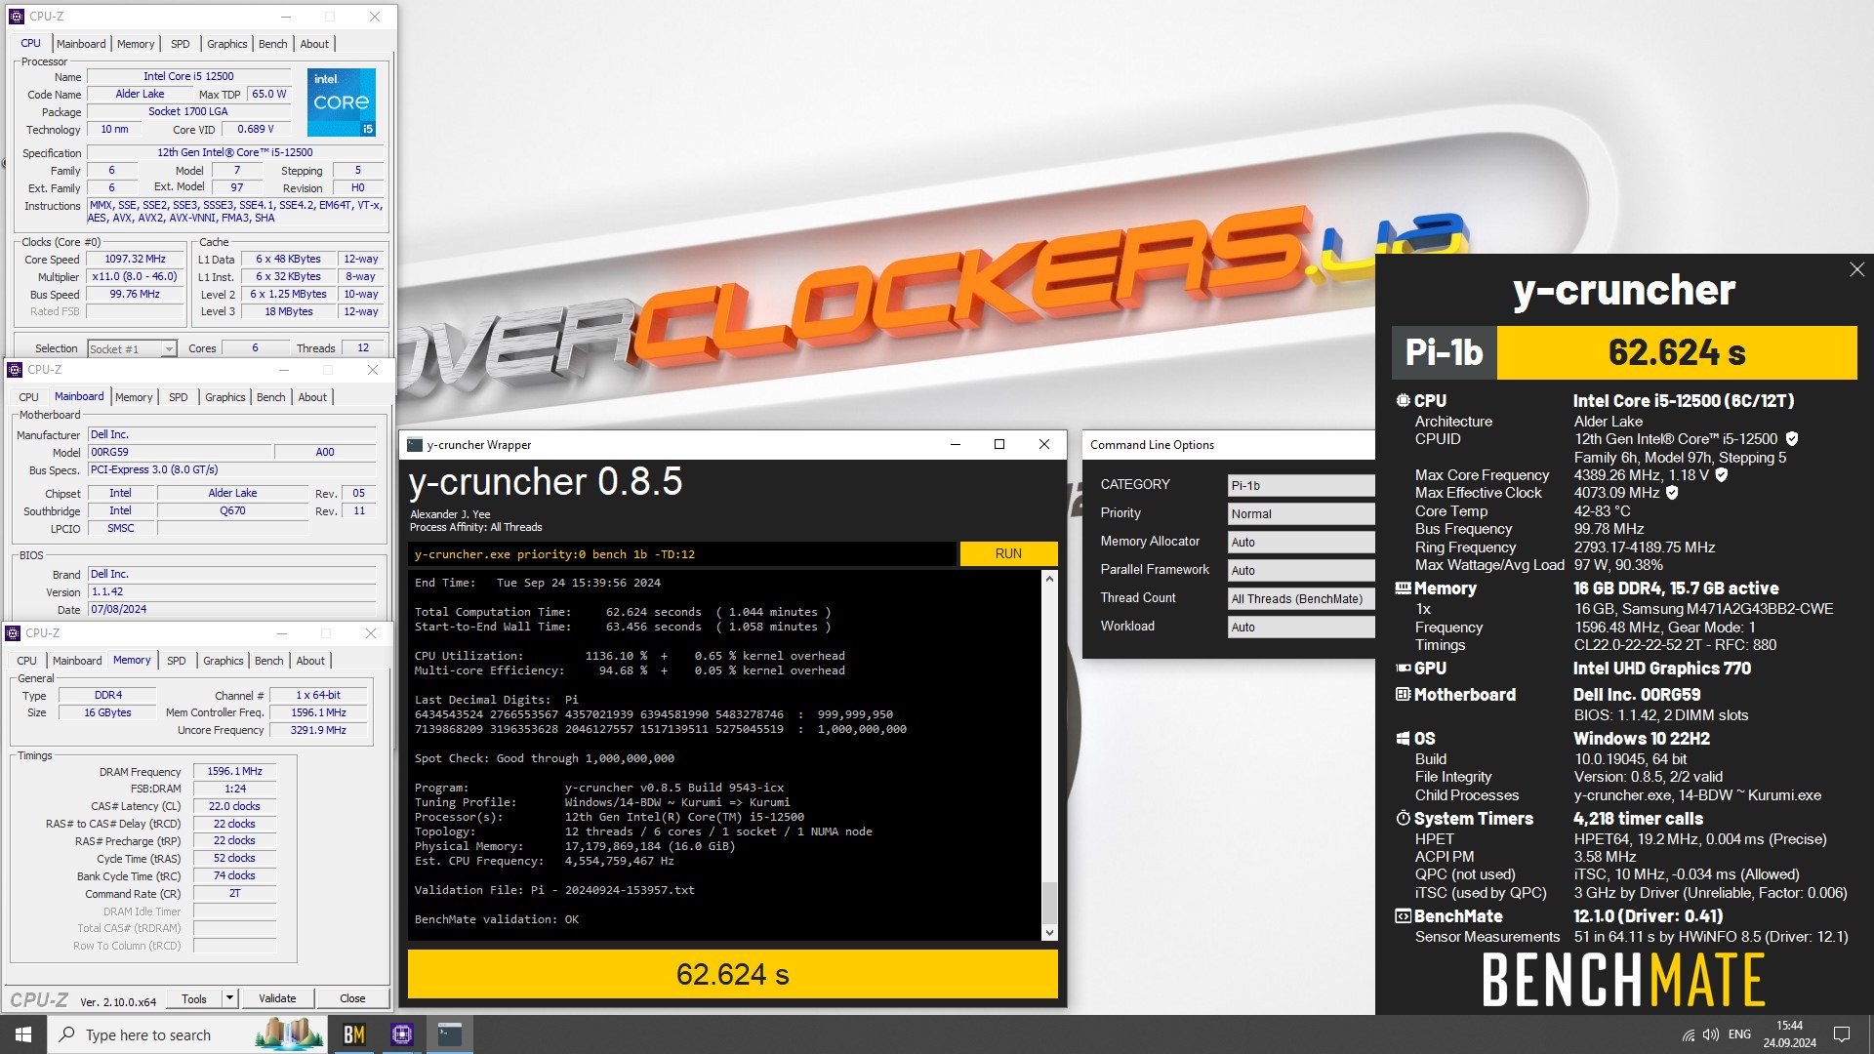The width and height of the screenshot is (1874, 1054).
Task: Open the Priority dropdown showing Normal
Action: click(1300, 513)
